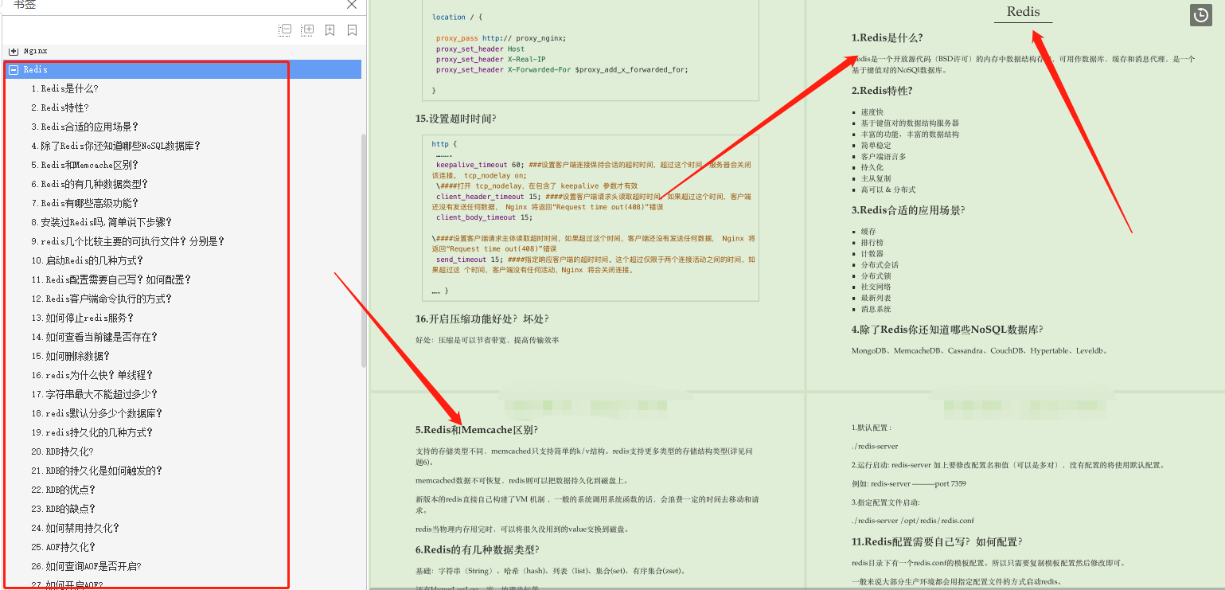Click heading '4.除了Redis你还知道哪些NoSQL数据库?' in document
Screen dimensions: 1225x590
[947, 330]
